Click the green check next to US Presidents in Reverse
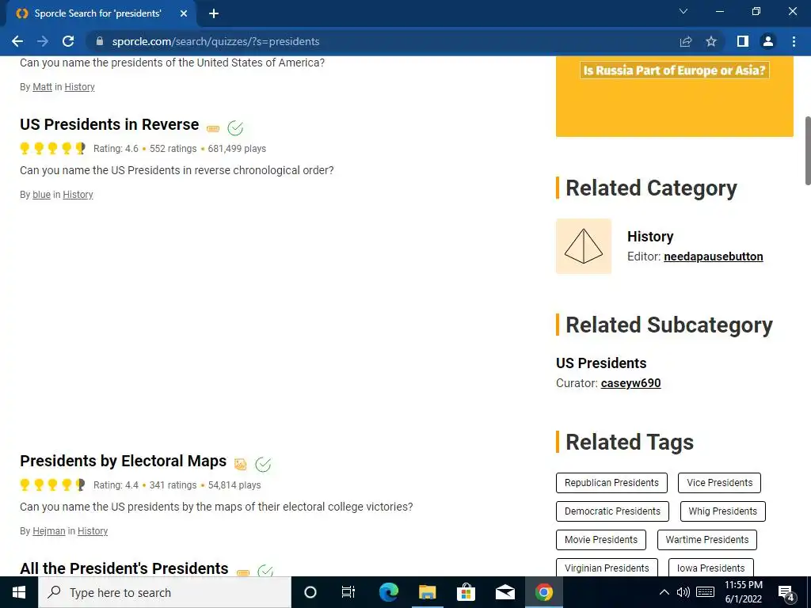Screen dimensions: 811x608 pyautogui.click(x=235, y=127)
